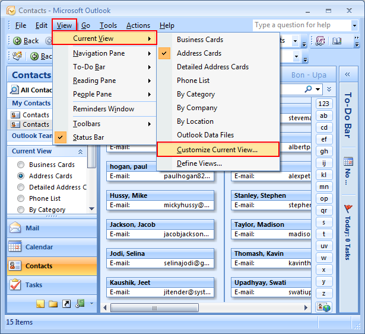
Task: Open the Actions menu
Action: [x=138, y=25]
